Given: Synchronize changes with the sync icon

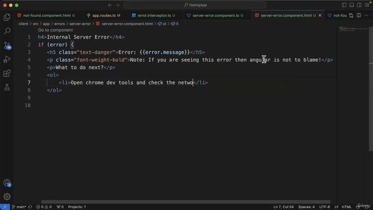Looking at the screenshot, I should tap(30, 207).
